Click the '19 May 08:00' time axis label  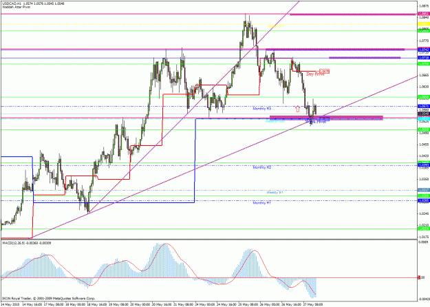(118, 304)
